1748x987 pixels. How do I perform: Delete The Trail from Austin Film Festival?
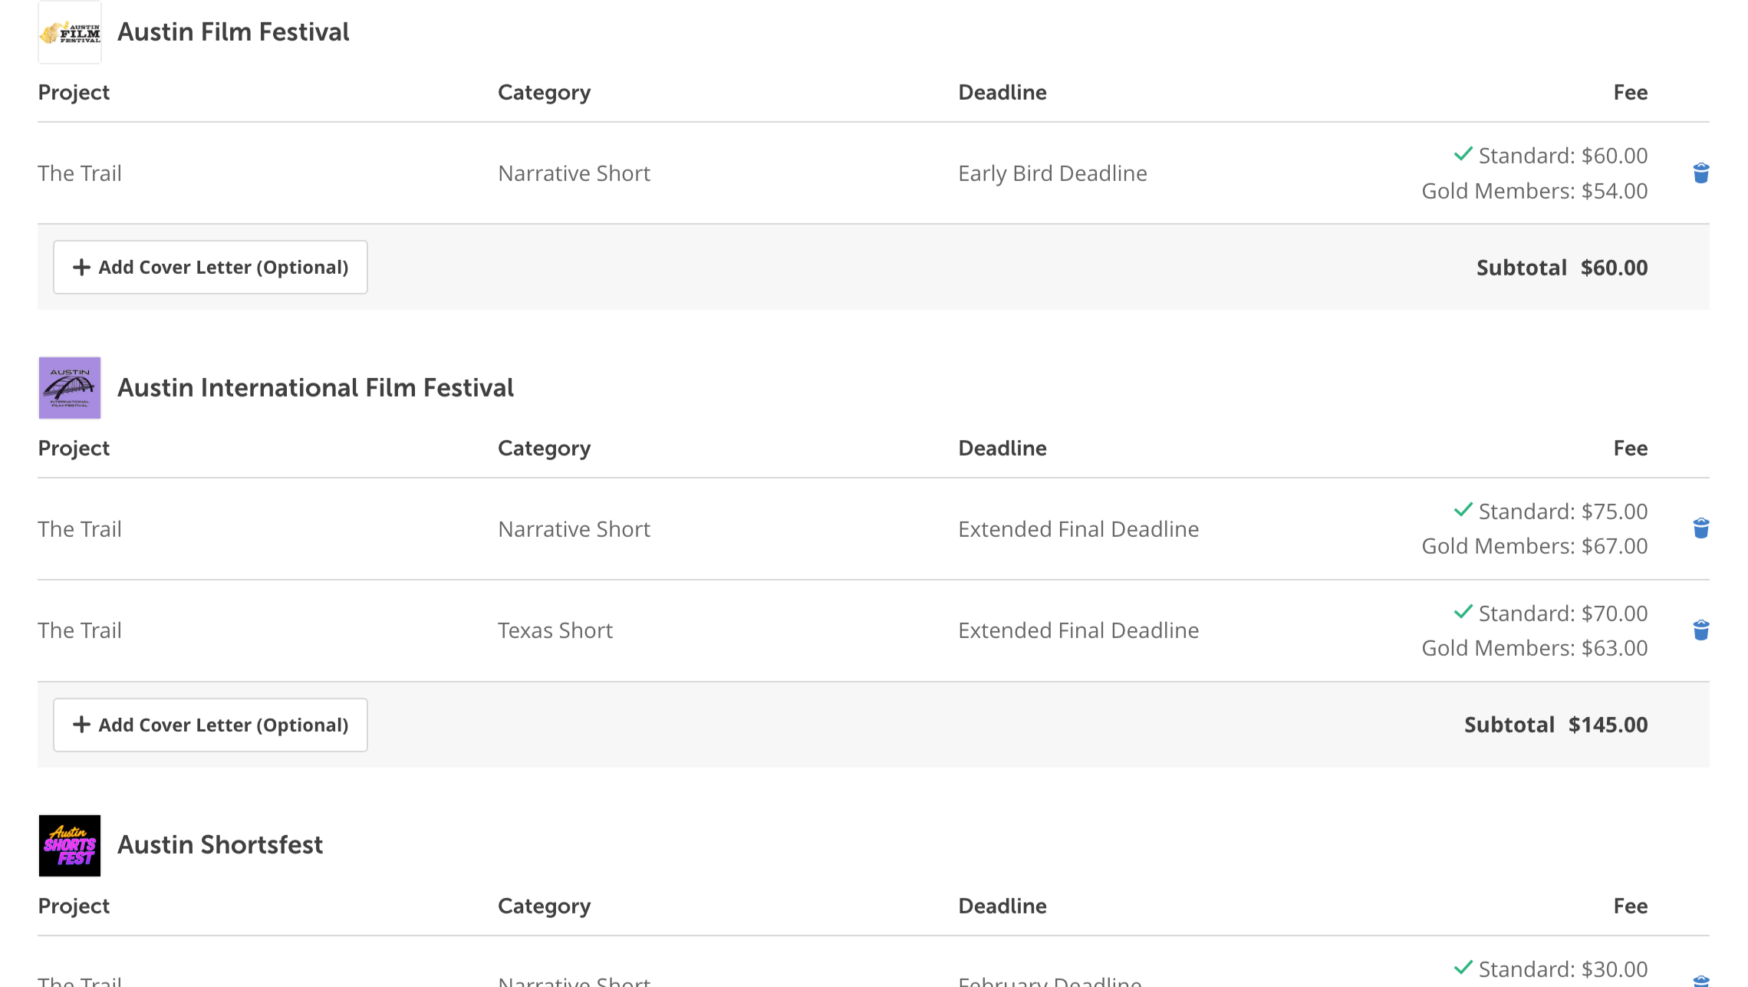coord(1700,173)
